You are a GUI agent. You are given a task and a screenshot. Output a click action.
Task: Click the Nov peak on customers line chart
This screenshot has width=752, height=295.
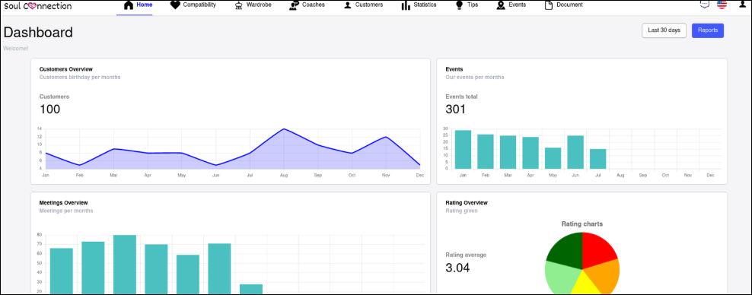pos(386,137)
